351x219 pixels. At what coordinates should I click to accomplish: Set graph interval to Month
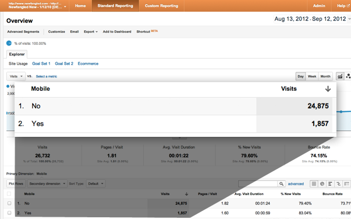click(x=325, y=76)
